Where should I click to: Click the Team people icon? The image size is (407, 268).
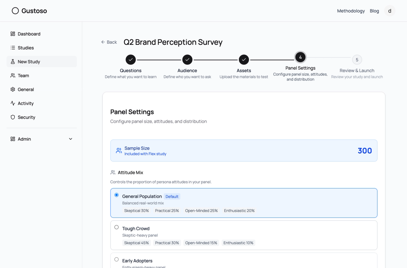(13, 76)
